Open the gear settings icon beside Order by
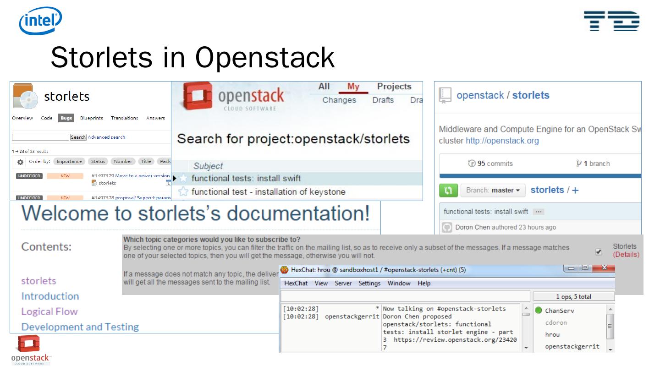660x371 pixels. (x=20, y=162)
